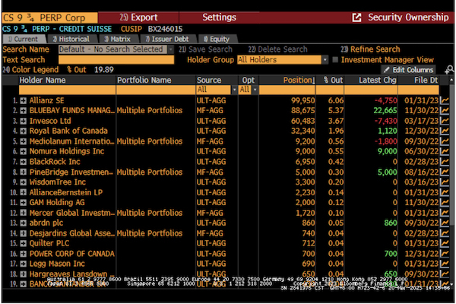Open chart icon for GAM Holding AG row
456x304 pixels.
(445, 203)
